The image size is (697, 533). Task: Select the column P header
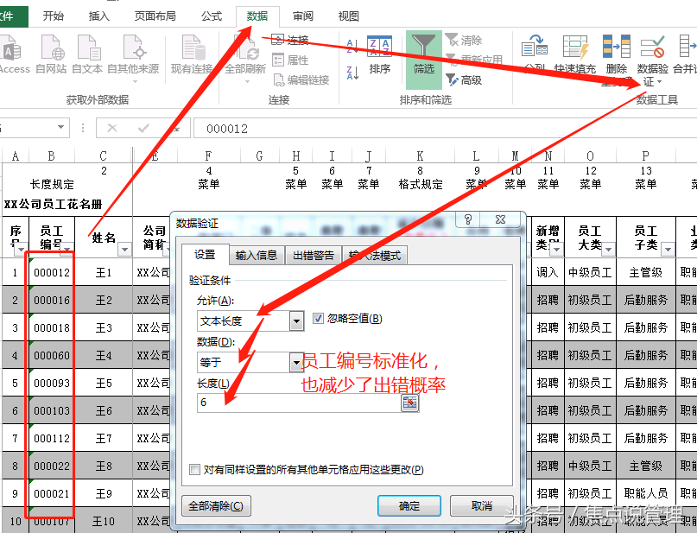coord(646,156)
